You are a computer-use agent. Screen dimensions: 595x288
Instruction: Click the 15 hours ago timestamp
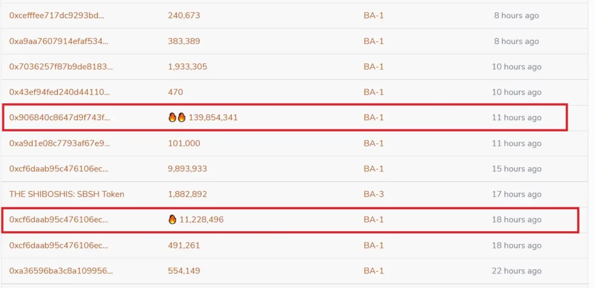[x=517, y=168]
